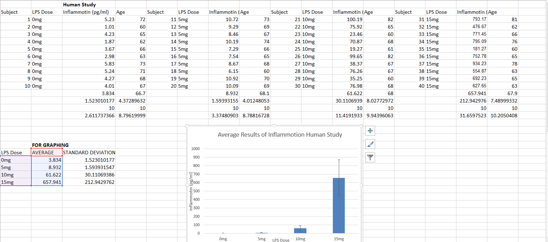Screen dimensions: 548x242
Task: Select the chart title text
Action: [280, 135]
